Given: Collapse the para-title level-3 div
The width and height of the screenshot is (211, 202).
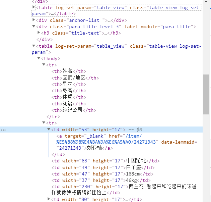Looking at the screenshot, I should [33, 26].
